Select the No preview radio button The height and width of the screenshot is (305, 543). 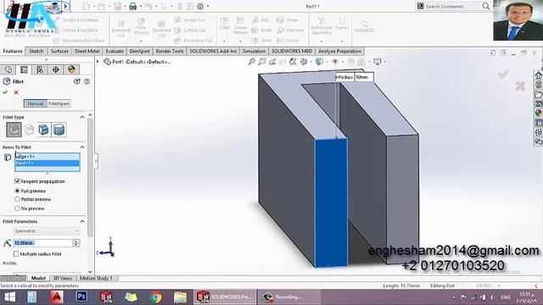pyautogui.click(x=17, y=208)
